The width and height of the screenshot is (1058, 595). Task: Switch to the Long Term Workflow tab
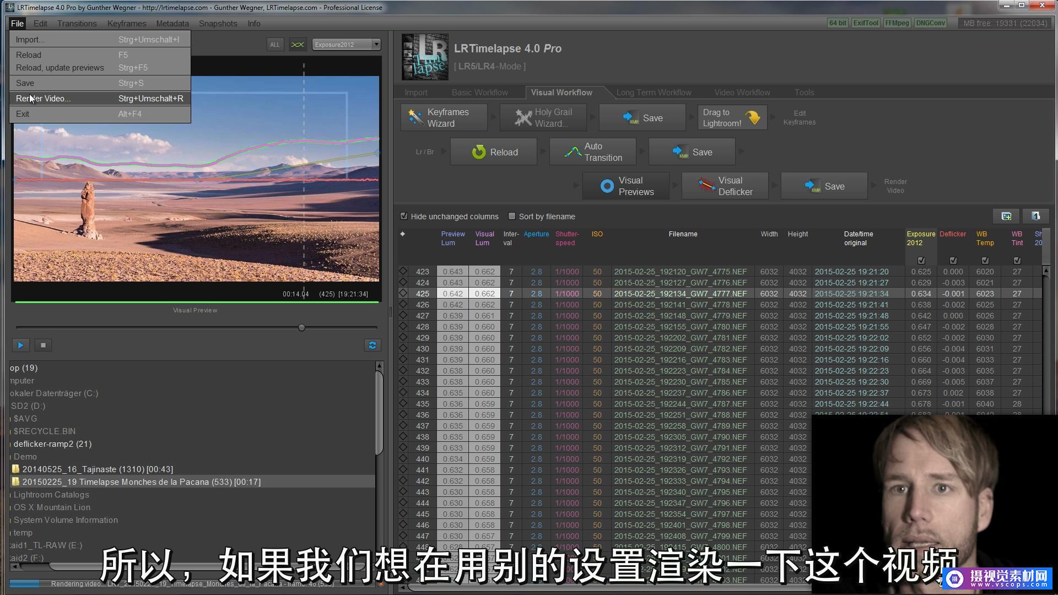click(x=654, y=93)
